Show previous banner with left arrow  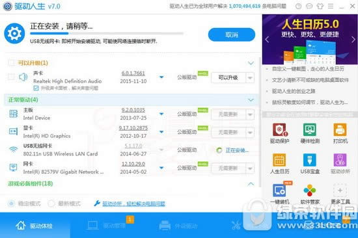[267, 40]
